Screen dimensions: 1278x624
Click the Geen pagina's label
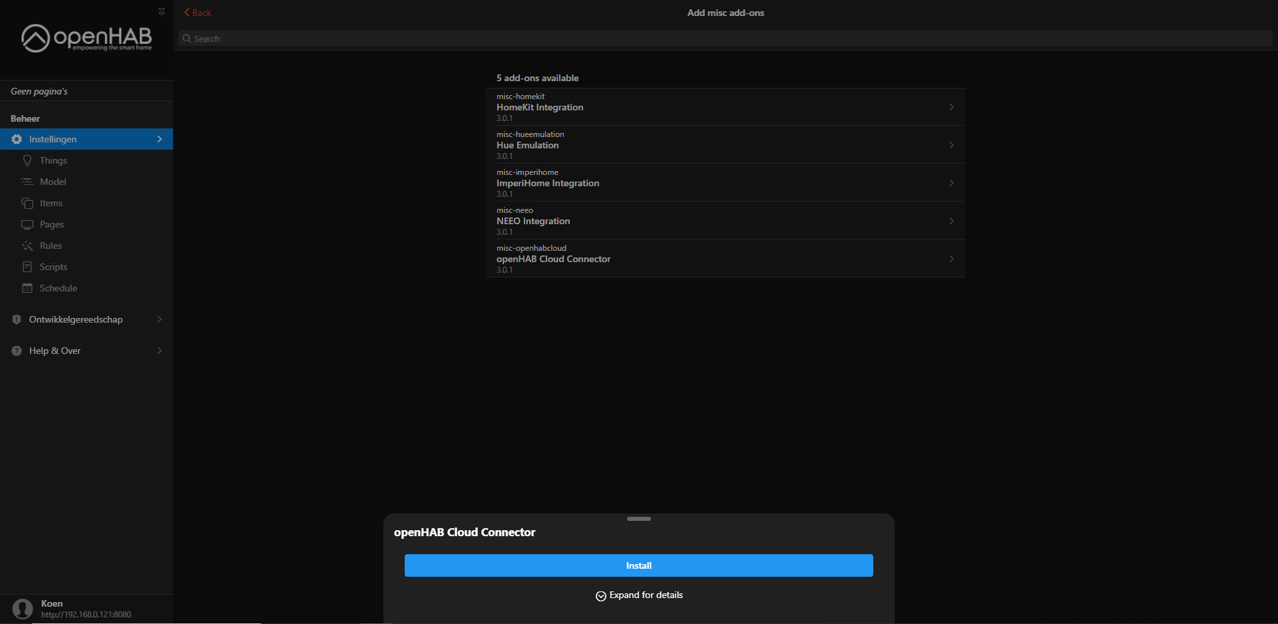pos(39,91)
